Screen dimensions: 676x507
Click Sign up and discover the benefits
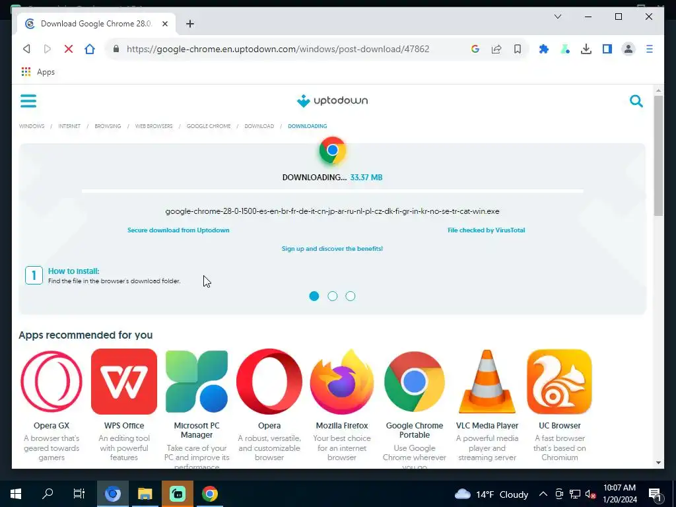333,249
